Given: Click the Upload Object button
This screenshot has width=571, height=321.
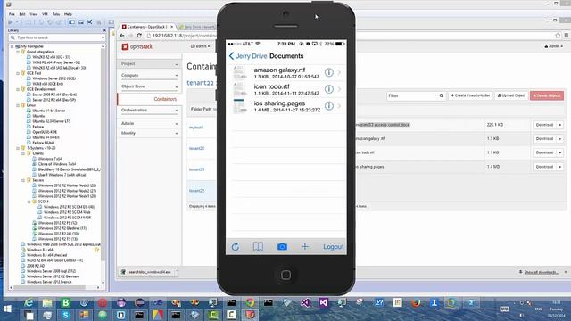Looking at the screenshot, I should click(x=511, y=95).
